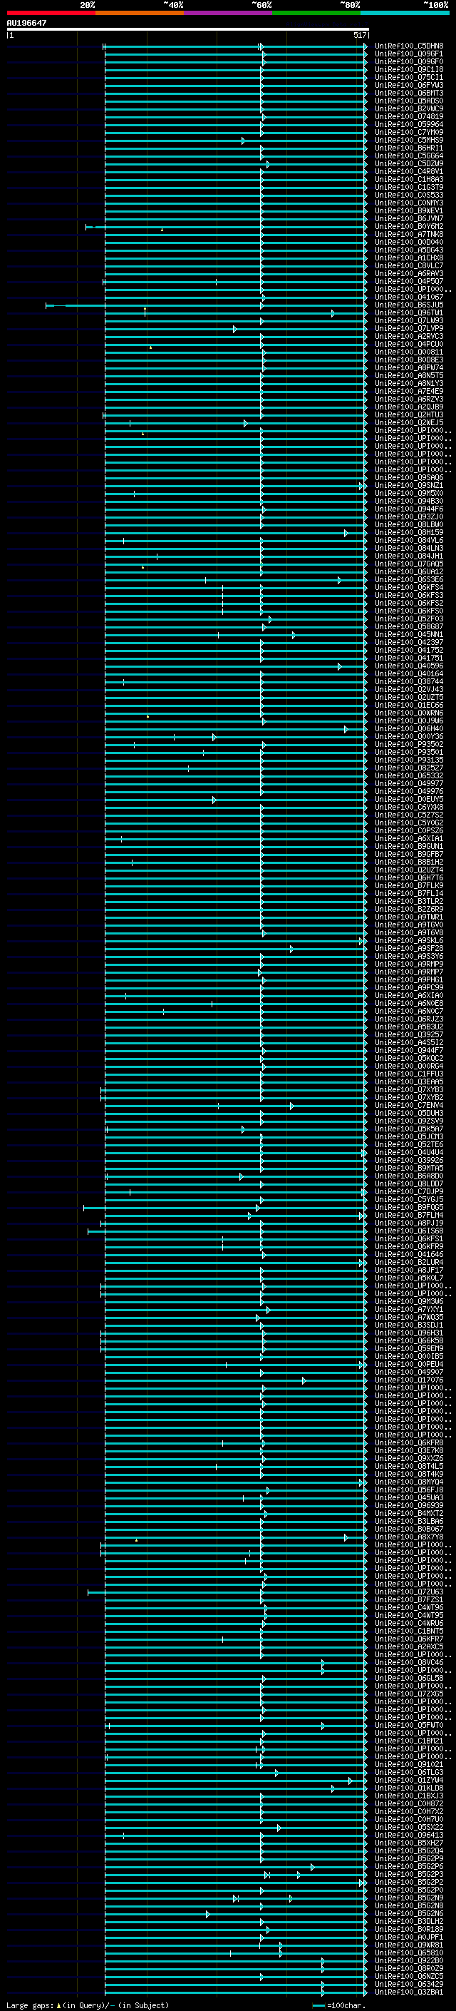This screenshot has width=456, height=2011.
Task: Select the UniRef100_B9WEV1 label
Action: click(409, 210)
